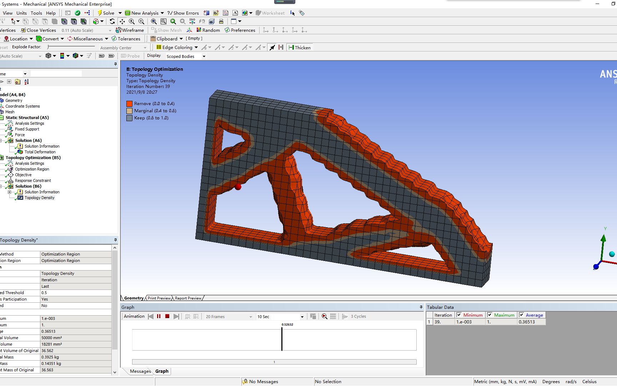The height and width of the screenshot is (386, 617).
Task: Select the Response Constraint tree item
Action: [33, 180]
